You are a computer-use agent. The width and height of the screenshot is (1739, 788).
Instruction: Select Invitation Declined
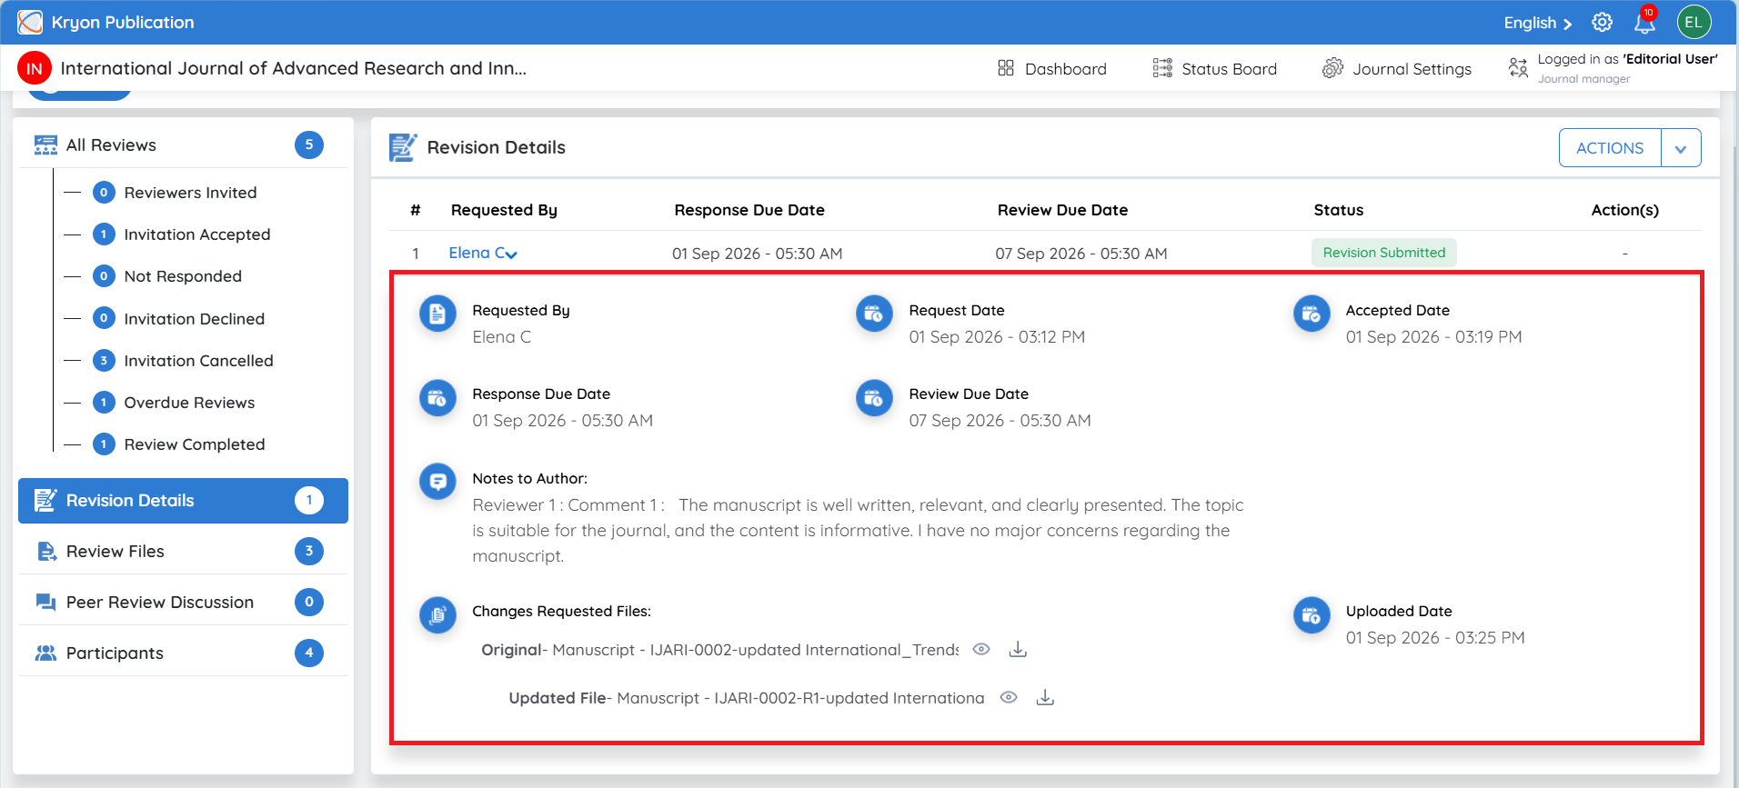pyautogui.click(x=195, y=319)
